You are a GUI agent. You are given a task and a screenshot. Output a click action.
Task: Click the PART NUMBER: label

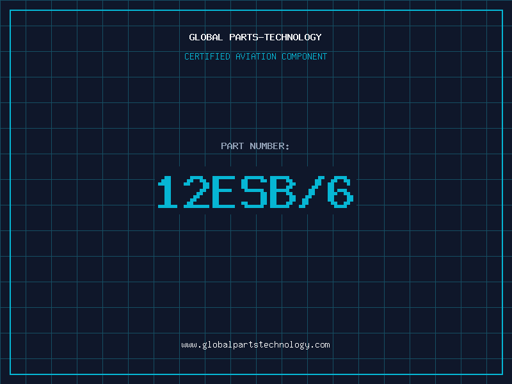point(255,146)
